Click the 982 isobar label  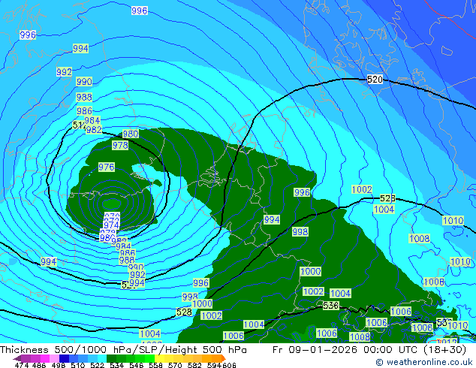click(94, 130)
